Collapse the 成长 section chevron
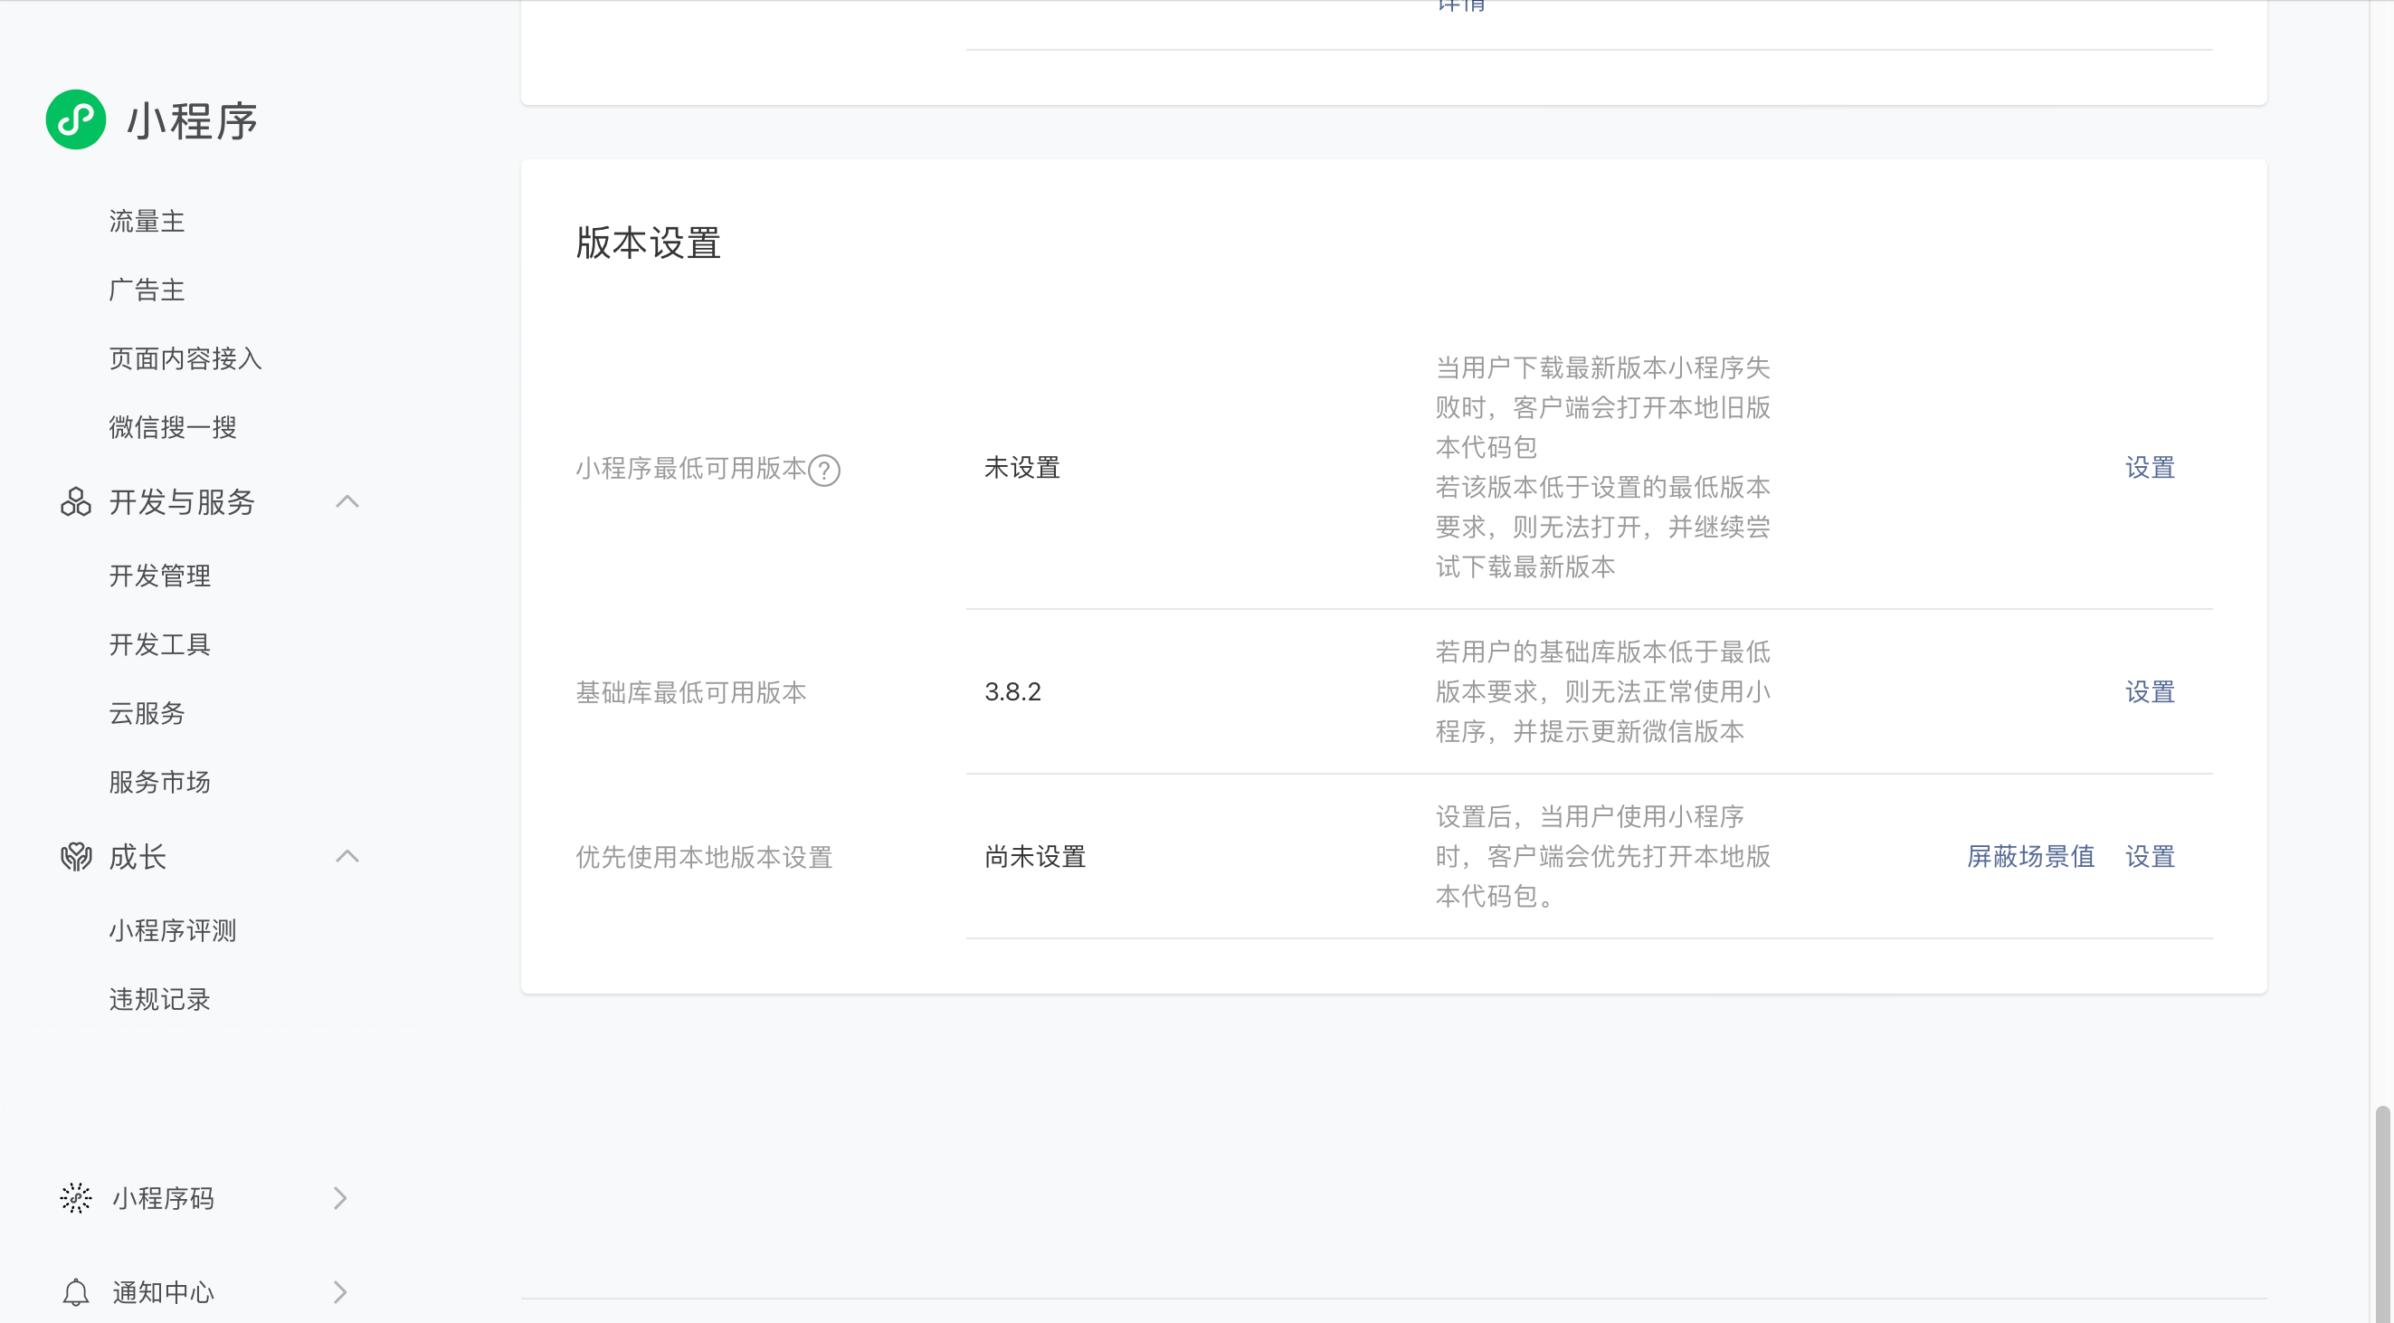2394x1323 pixels. point(347,856)
